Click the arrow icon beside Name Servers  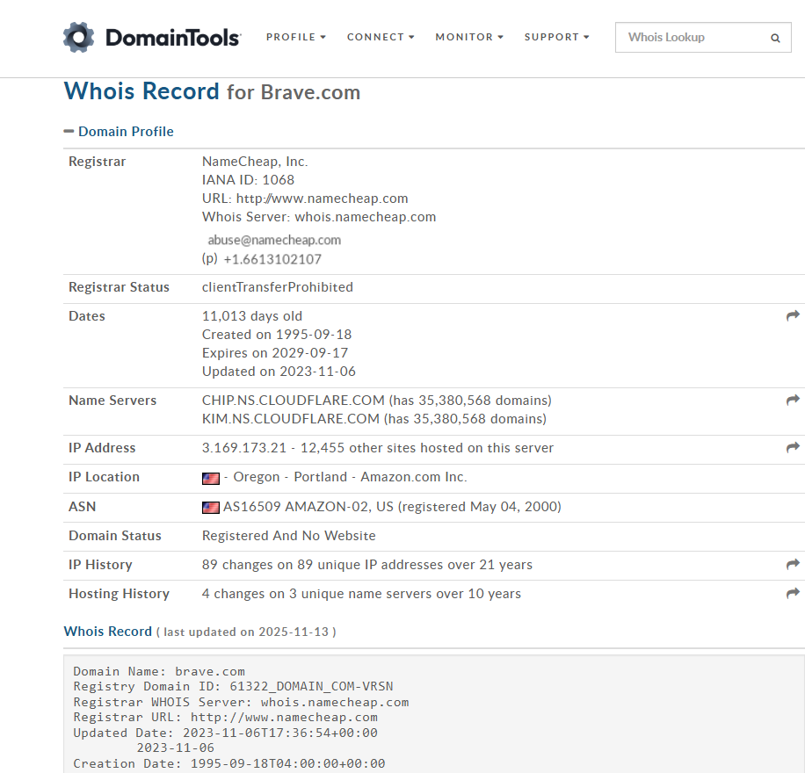click(x=793, y=401)
